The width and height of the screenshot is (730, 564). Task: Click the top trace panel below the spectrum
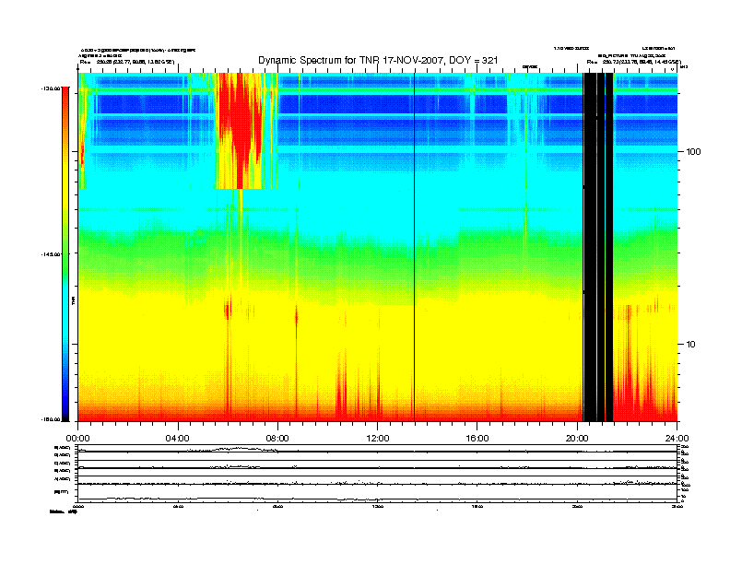[378, 449]
